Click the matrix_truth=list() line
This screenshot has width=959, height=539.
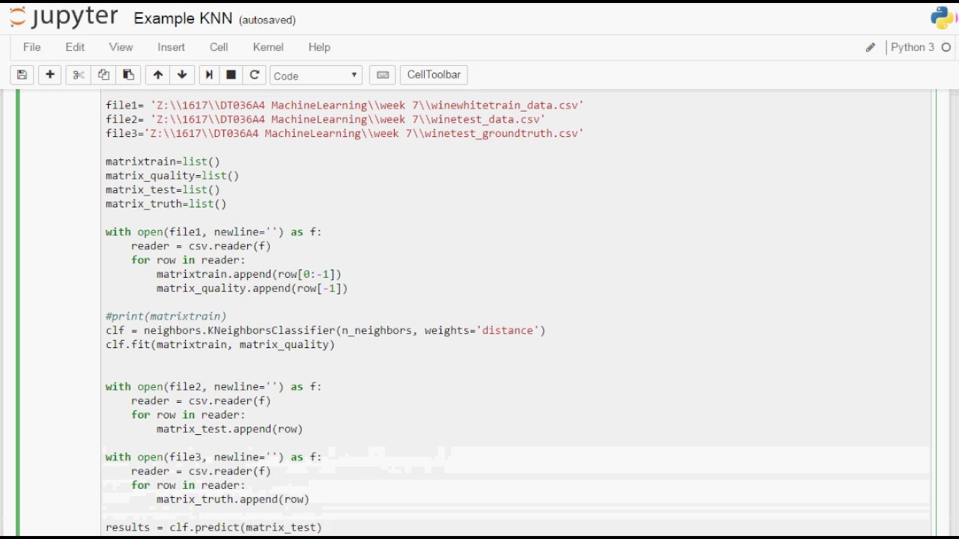pos(166,204)
